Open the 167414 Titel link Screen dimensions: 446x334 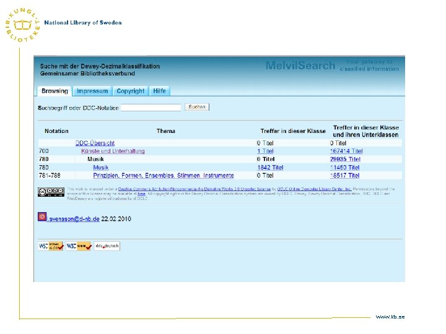pos(346,151)
